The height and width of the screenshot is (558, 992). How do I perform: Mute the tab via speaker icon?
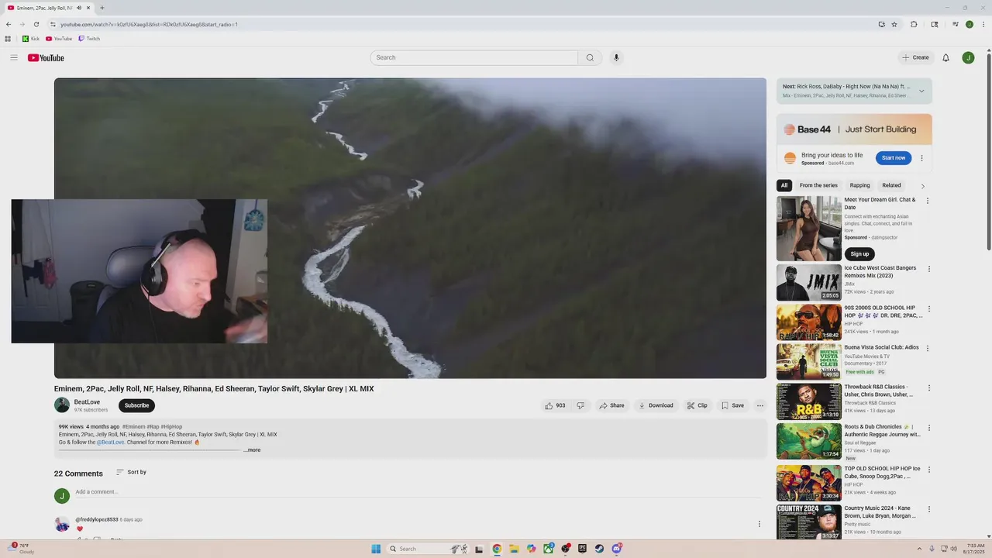coord(78,8)
